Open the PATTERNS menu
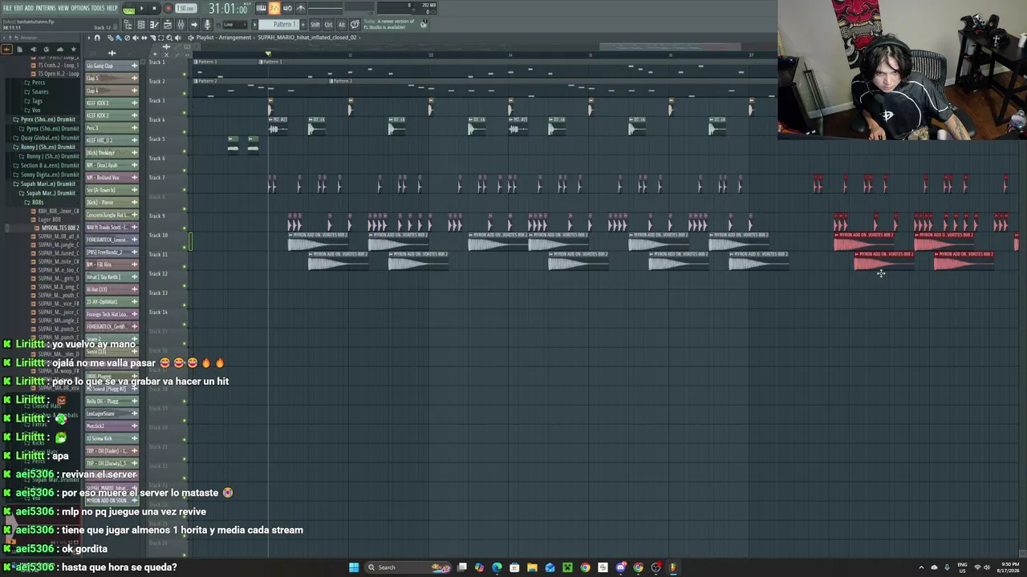The image size is (1027, 577). [46, 8]
